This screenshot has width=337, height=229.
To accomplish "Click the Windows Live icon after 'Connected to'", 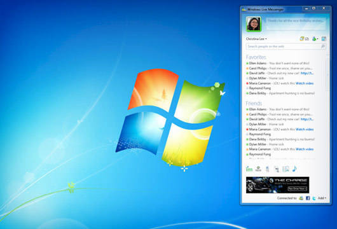I will coord(301,198).
